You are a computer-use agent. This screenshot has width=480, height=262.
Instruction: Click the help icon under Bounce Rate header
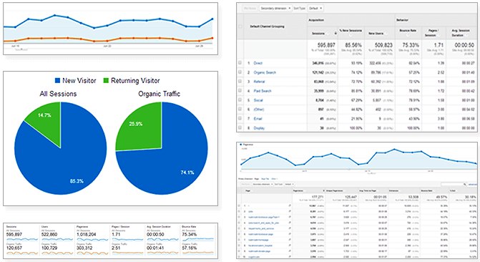[408, 35]
